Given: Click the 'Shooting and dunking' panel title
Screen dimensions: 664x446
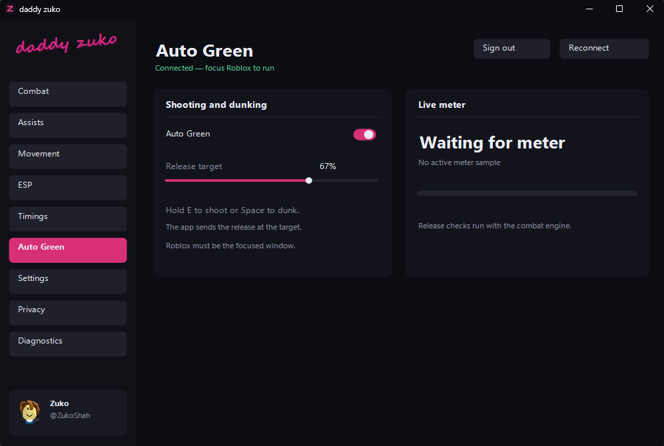Looking at the screenshot, I should tap(216, 105).
